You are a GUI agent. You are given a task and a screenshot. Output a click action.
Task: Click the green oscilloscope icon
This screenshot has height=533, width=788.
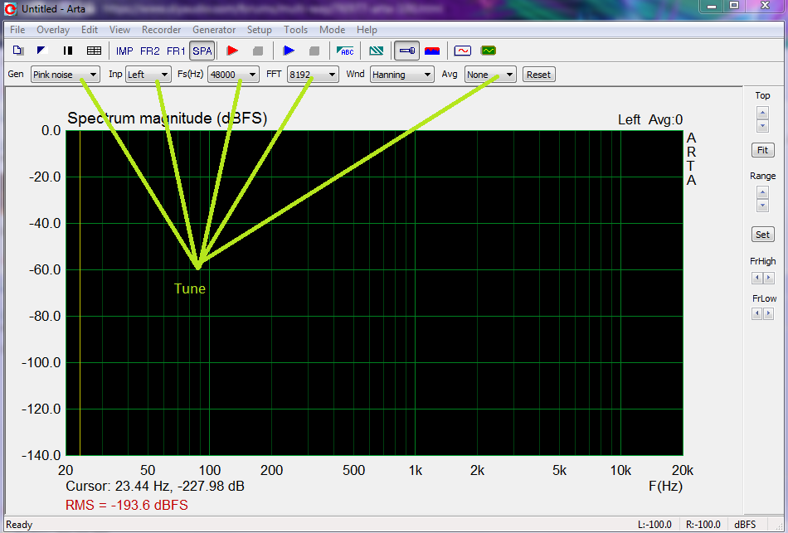pos(488,51)
